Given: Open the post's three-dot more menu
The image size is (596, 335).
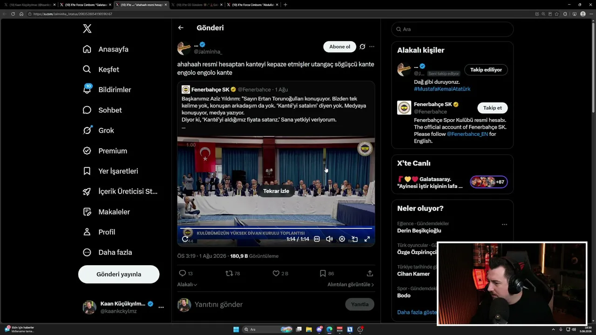Looking at the screenshot, I should 372,47.
